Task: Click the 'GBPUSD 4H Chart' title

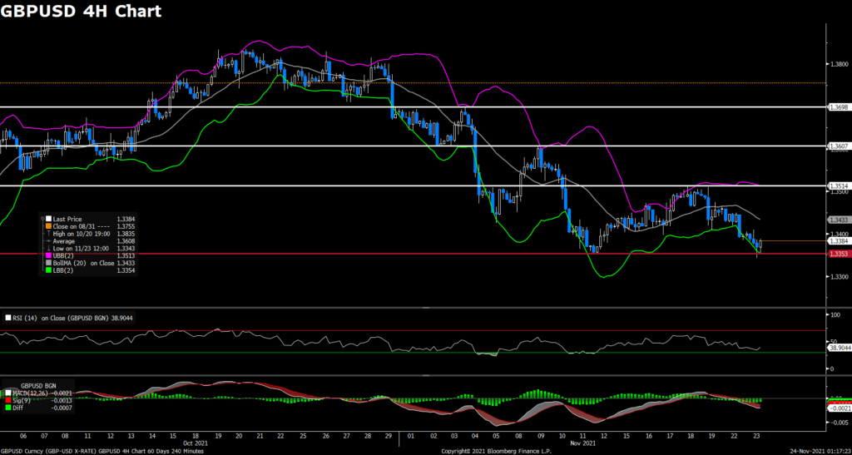Action: 81,11
